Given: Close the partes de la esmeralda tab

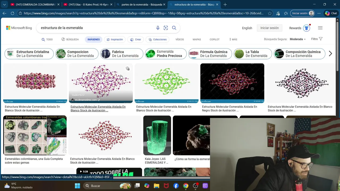Looking at the screenshot, I should coord(164,5).
